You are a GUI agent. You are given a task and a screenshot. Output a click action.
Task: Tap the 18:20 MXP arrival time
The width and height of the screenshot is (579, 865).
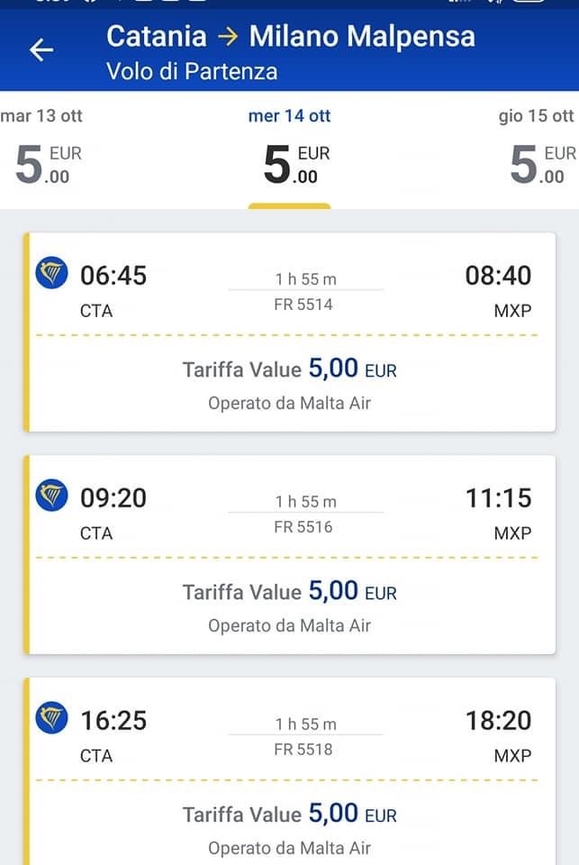coord(498,721)
